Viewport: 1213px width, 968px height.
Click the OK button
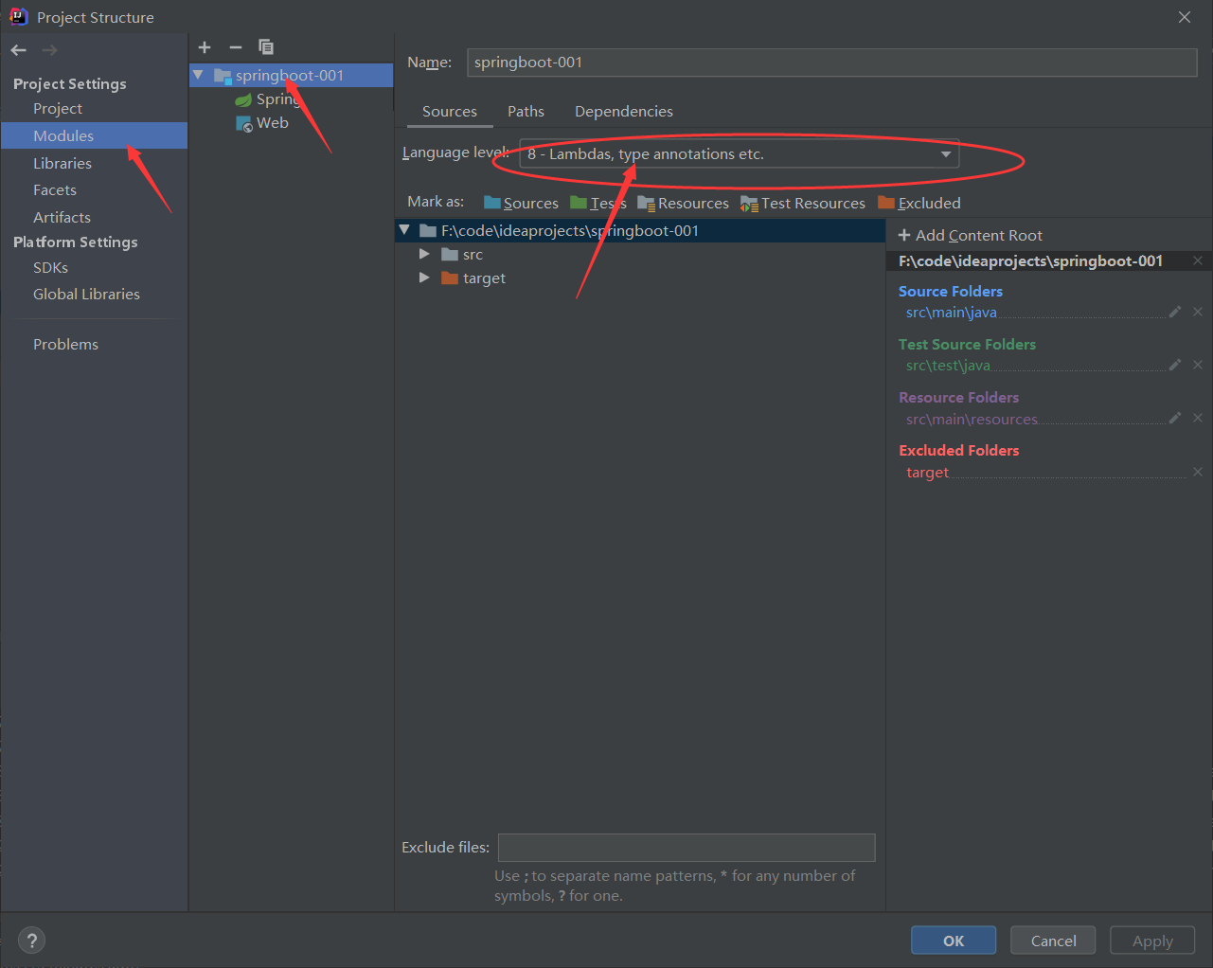954,941
